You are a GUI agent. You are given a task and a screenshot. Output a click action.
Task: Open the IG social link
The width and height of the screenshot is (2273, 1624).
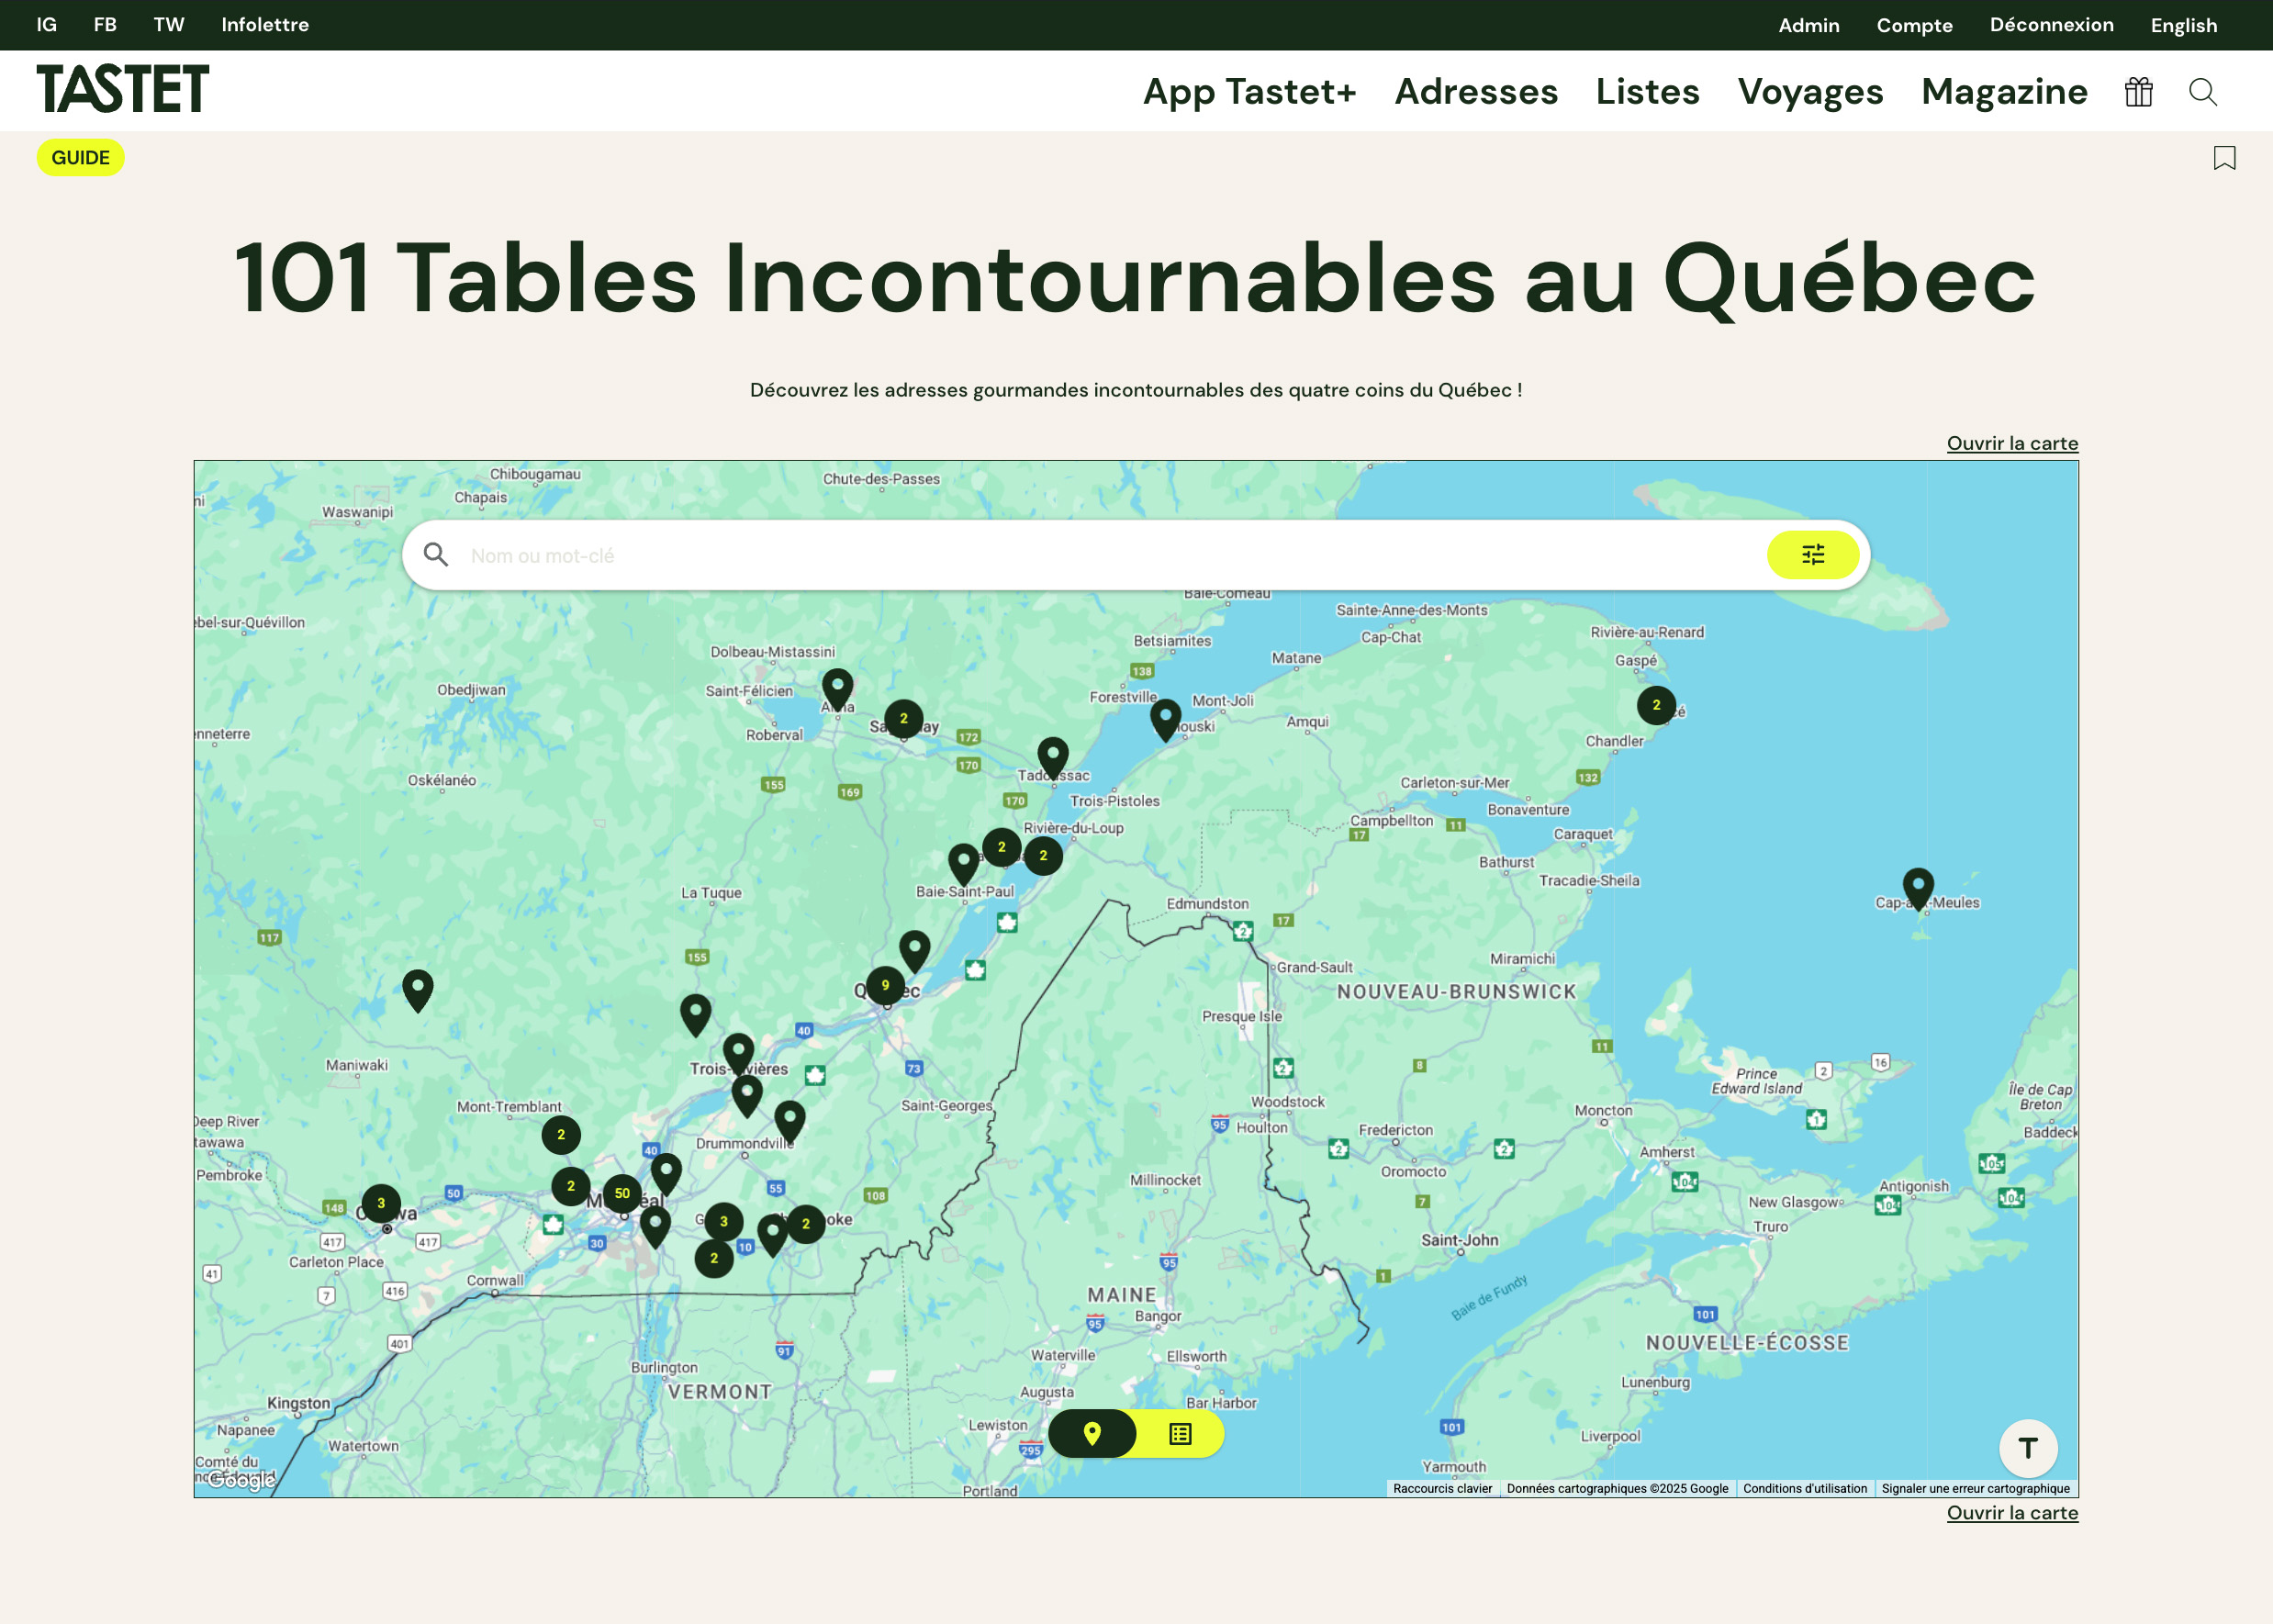click(x=47, y=25)
